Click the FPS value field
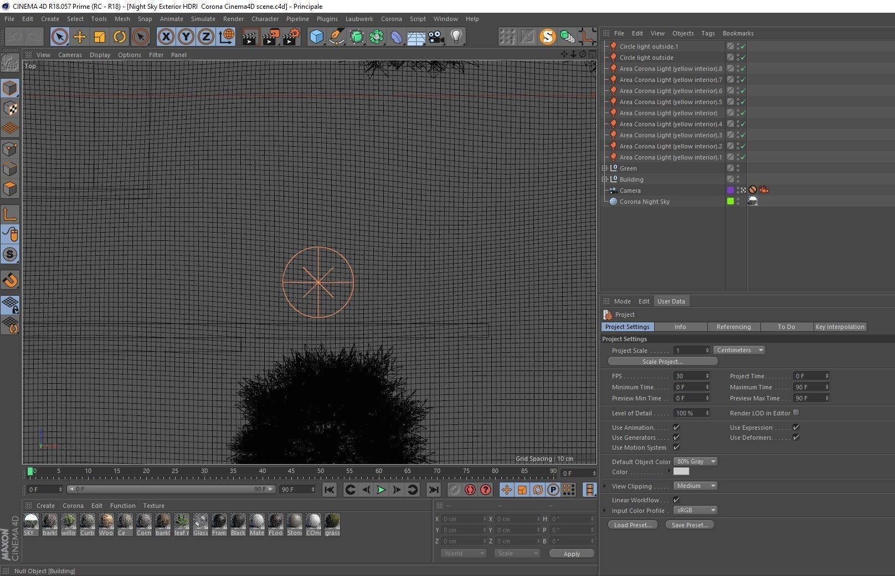 (x=691, y=376)
